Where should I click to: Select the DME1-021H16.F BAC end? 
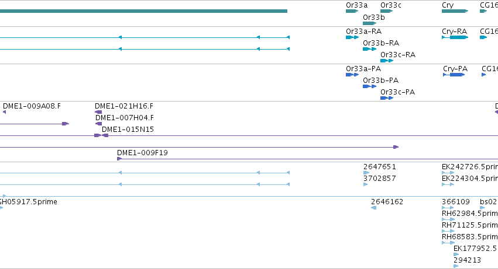click(98, 112)
